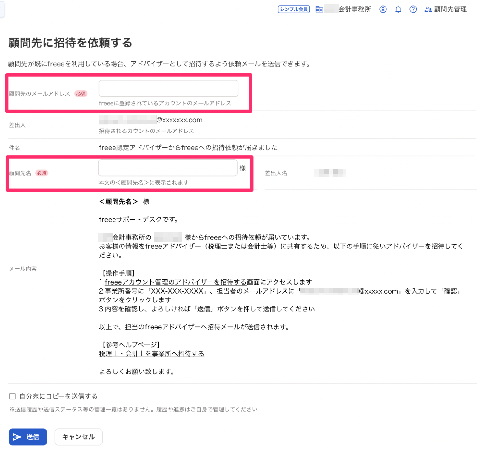Click the 自分宛にコピーを送信する label text

[58, 396]
